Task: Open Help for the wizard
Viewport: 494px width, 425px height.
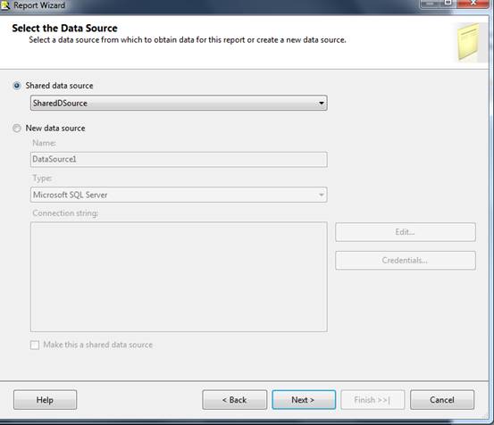Action: (45, 400)
